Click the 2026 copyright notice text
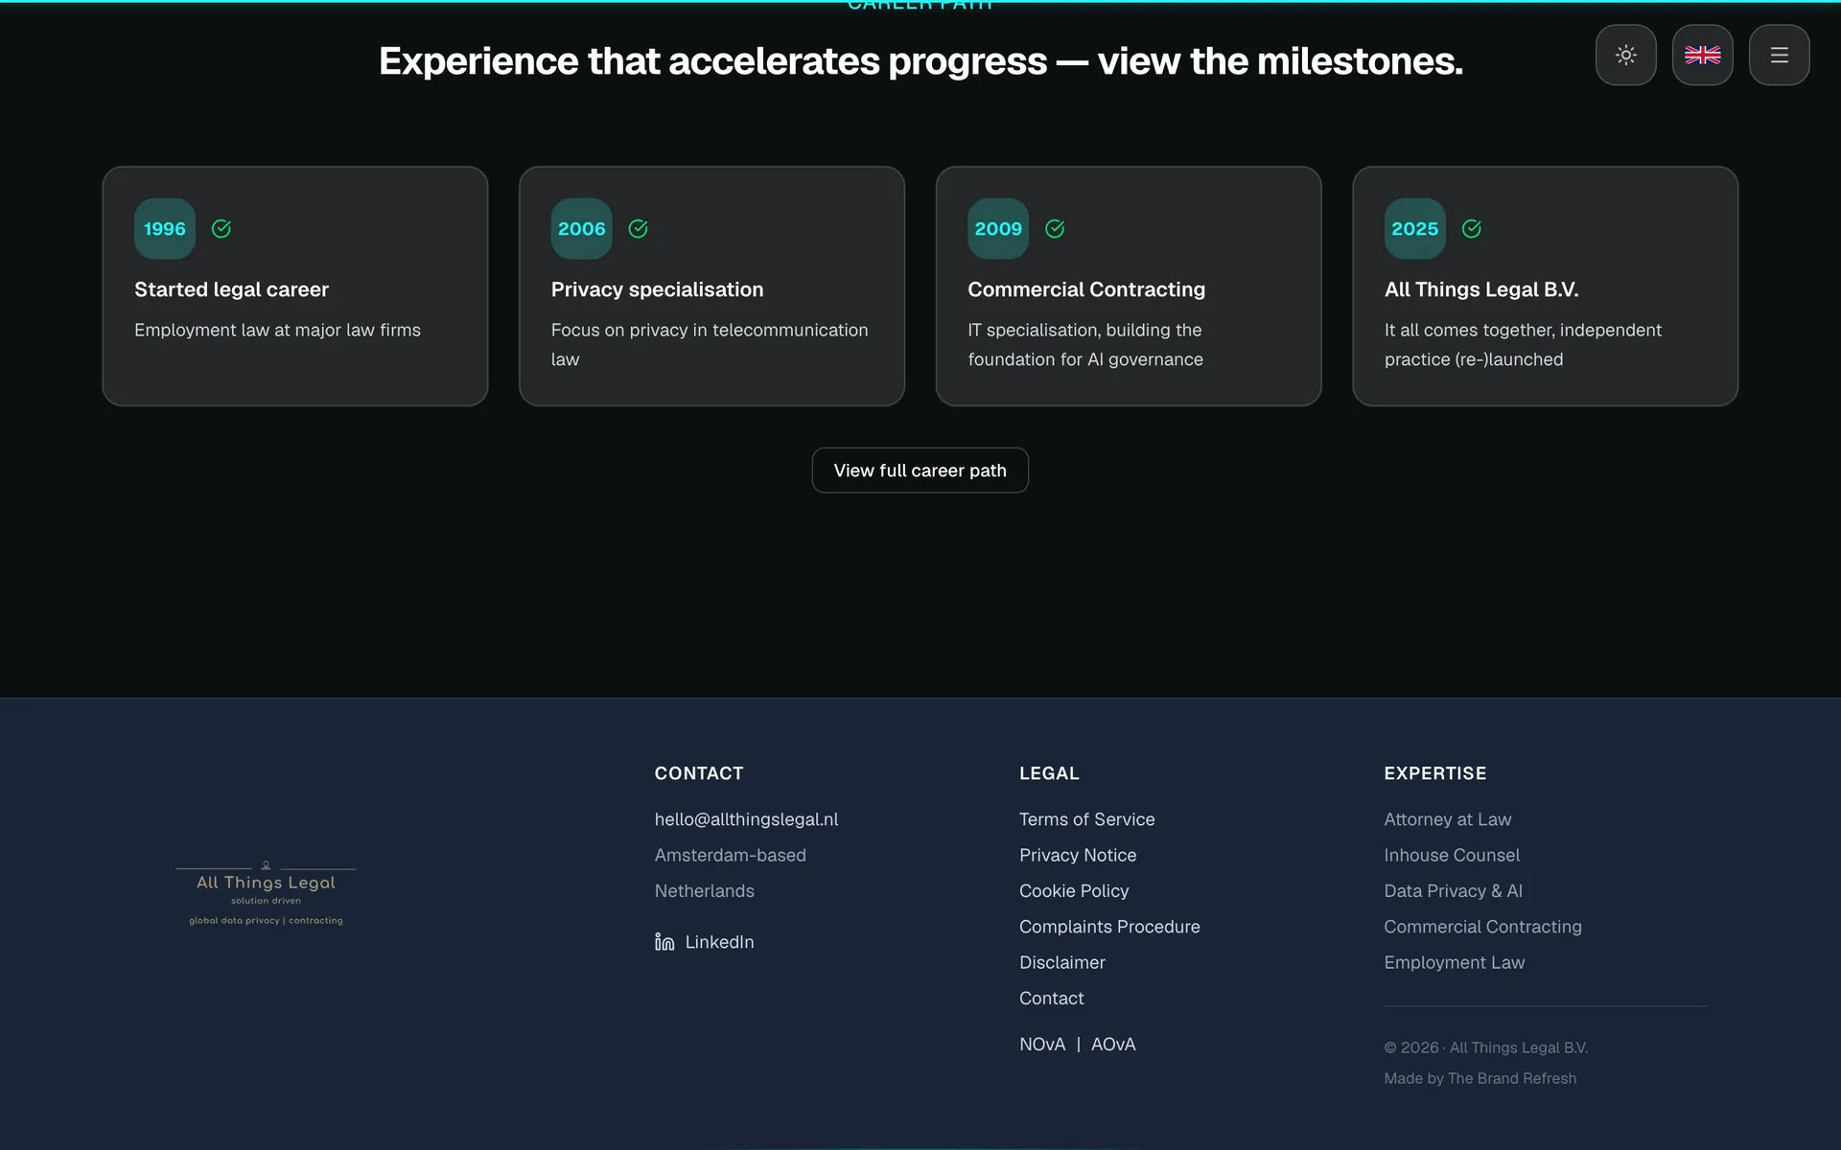Screen dimensions: 1841x1150 1486,1047
